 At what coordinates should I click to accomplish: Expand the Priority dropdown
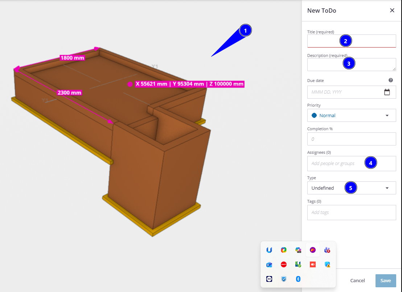351,115
